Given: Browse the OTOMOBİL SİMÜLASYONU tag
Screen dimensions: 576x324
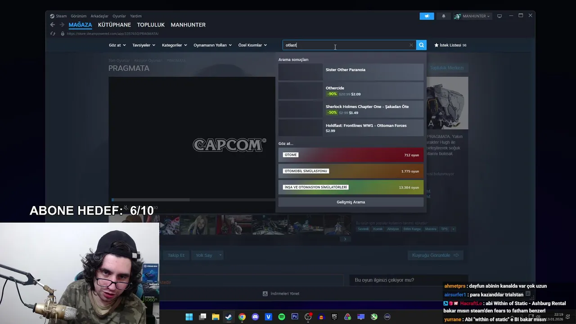Looking at the screenshot, I should pyautogui.click(x=351, y=171).
